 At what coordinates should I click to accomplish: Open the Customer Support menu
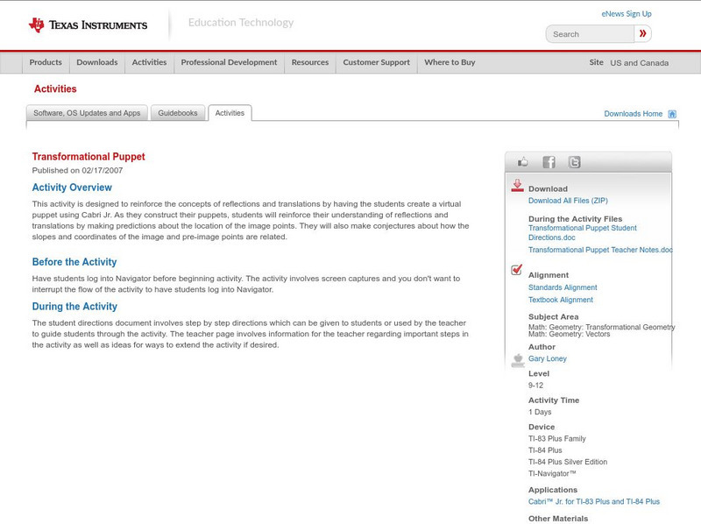pyautogui.click(x=377, y=62)
